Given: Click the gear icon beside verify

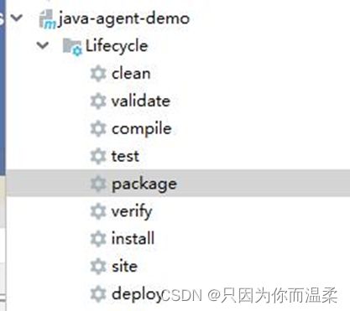Looking at the screenshot, I should click(98, 211).
